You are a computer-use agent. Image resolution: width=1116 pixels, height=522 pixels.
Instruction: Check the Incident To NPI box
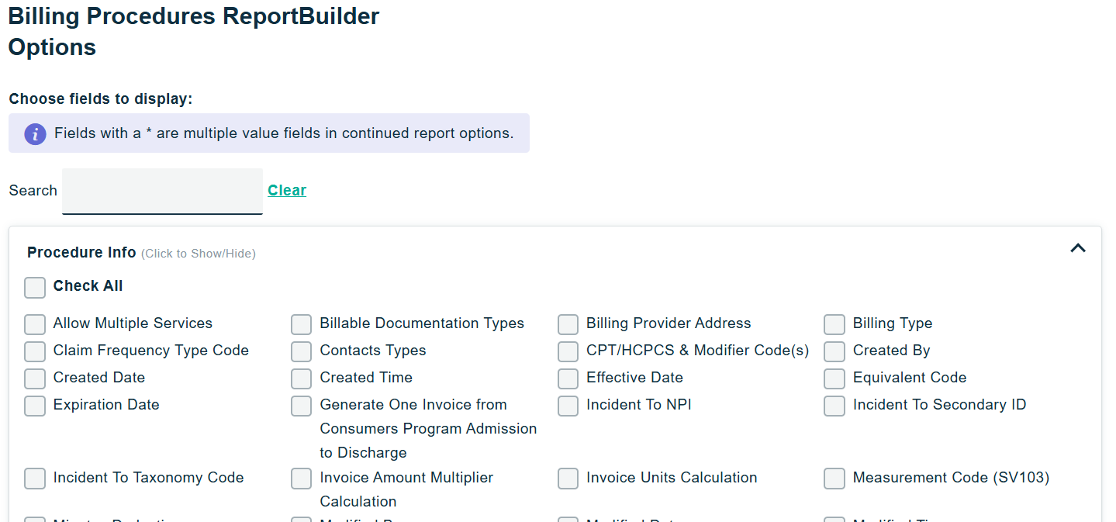click(x=568, y=406)
